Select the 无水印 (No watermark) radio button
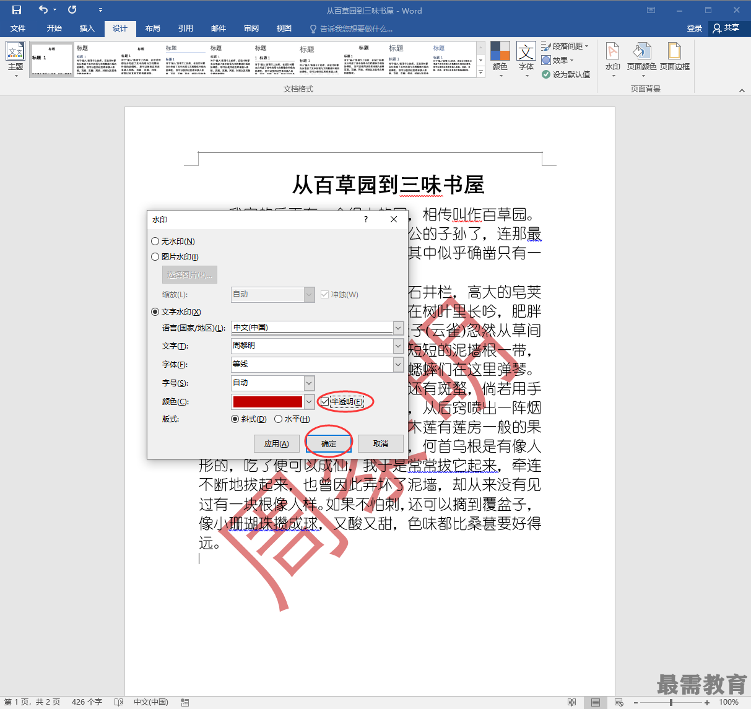751x709 pixels. point(155,241)
